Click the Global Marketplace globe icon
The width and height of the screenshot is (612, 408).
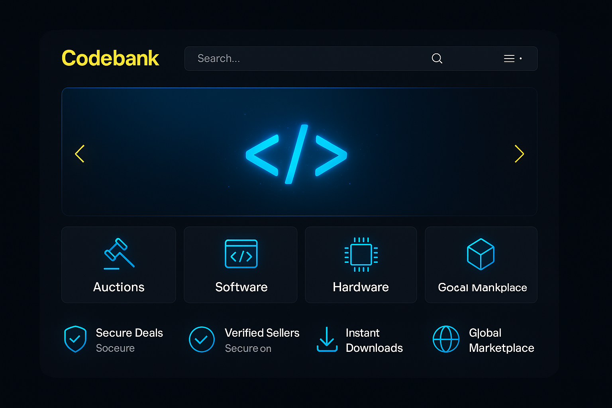click(446, 339)
